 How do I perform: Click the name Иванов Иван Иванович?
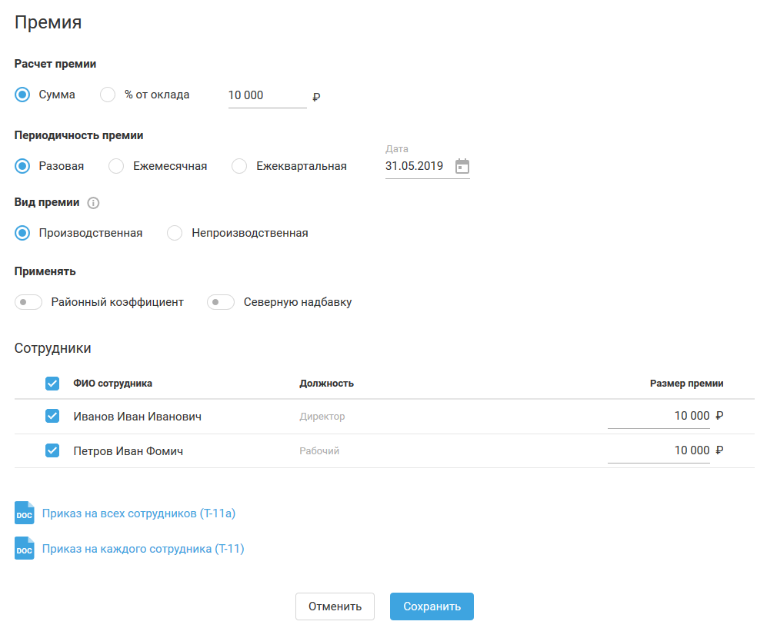click(x=138, y=417)
